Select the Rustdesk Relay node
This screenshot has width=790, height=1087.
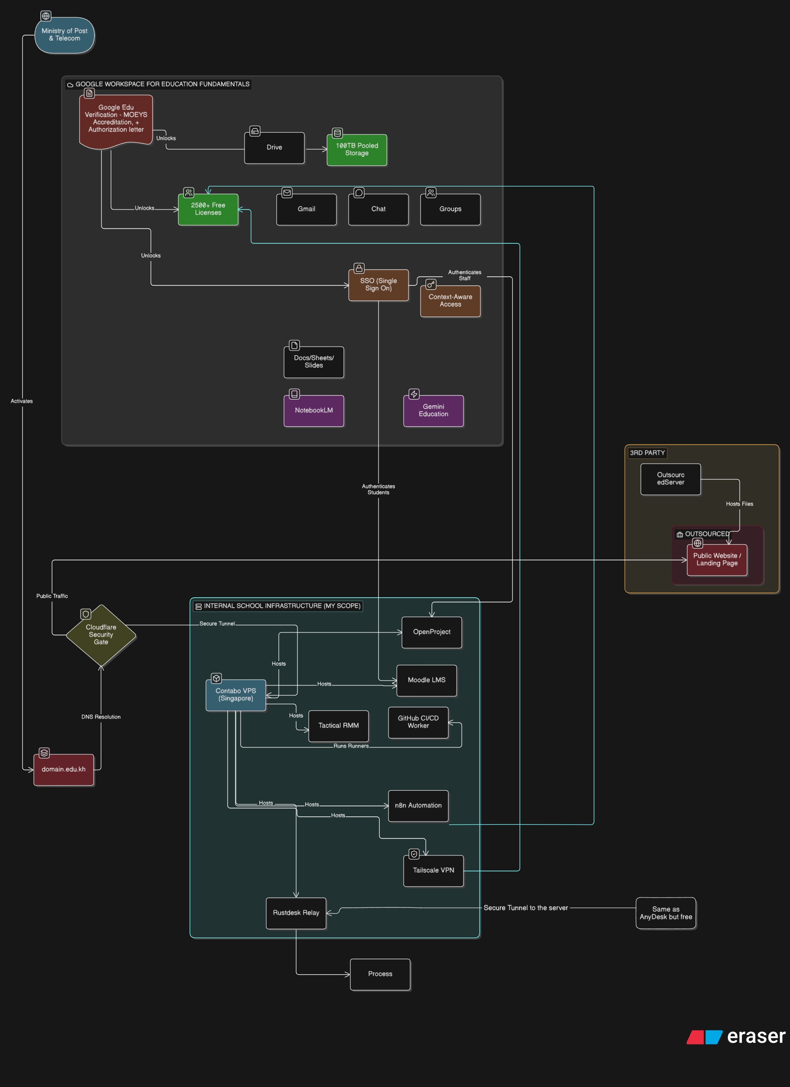pyautogui.click(x=296, y=913)
